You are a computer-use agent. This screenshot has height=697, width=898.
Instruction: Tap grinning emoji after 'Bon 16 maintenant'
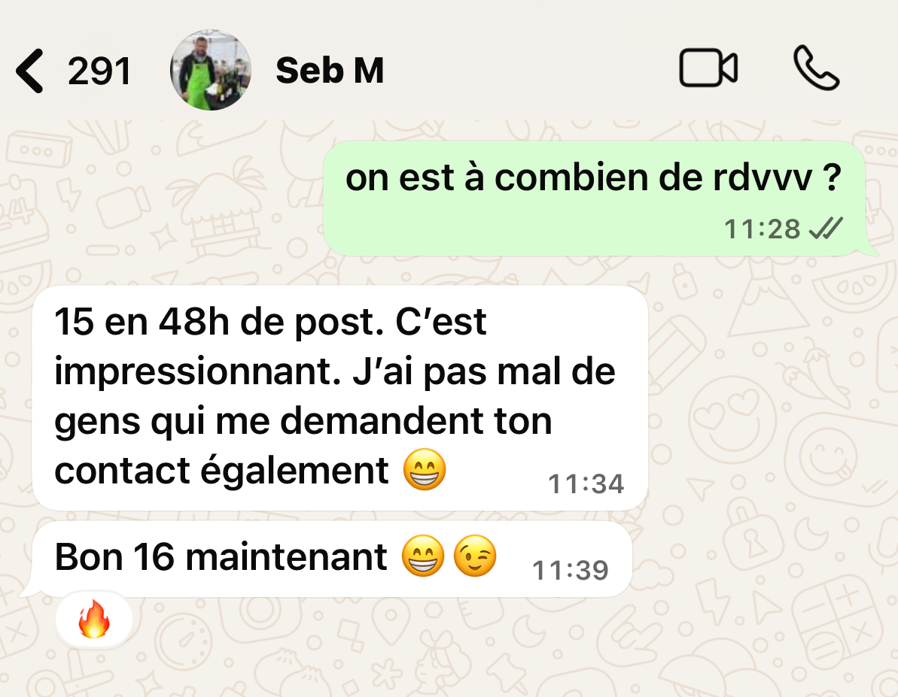(423, 556)
